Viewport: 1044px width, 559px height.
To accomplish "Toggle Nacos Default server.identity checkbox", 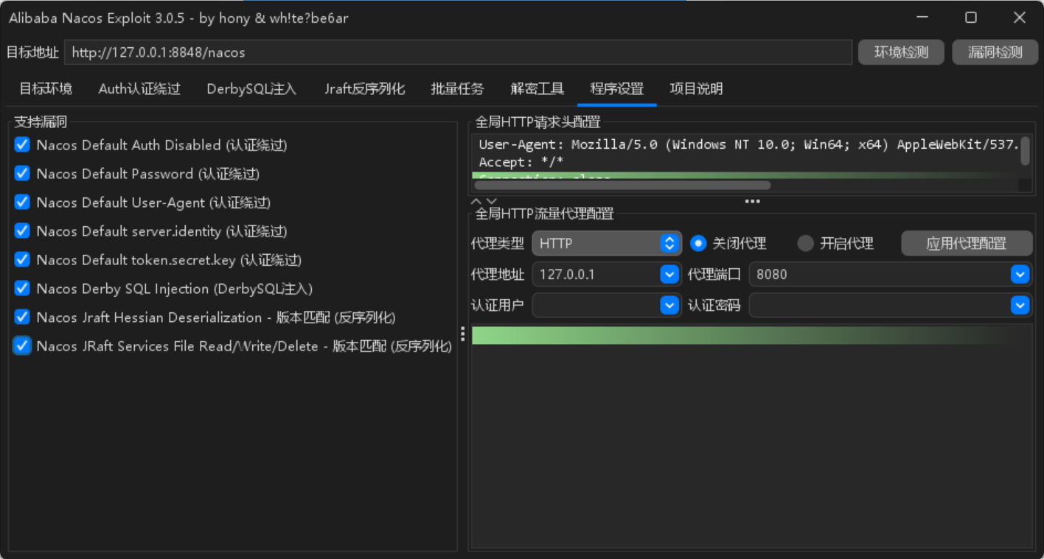I will click(22, 231).
